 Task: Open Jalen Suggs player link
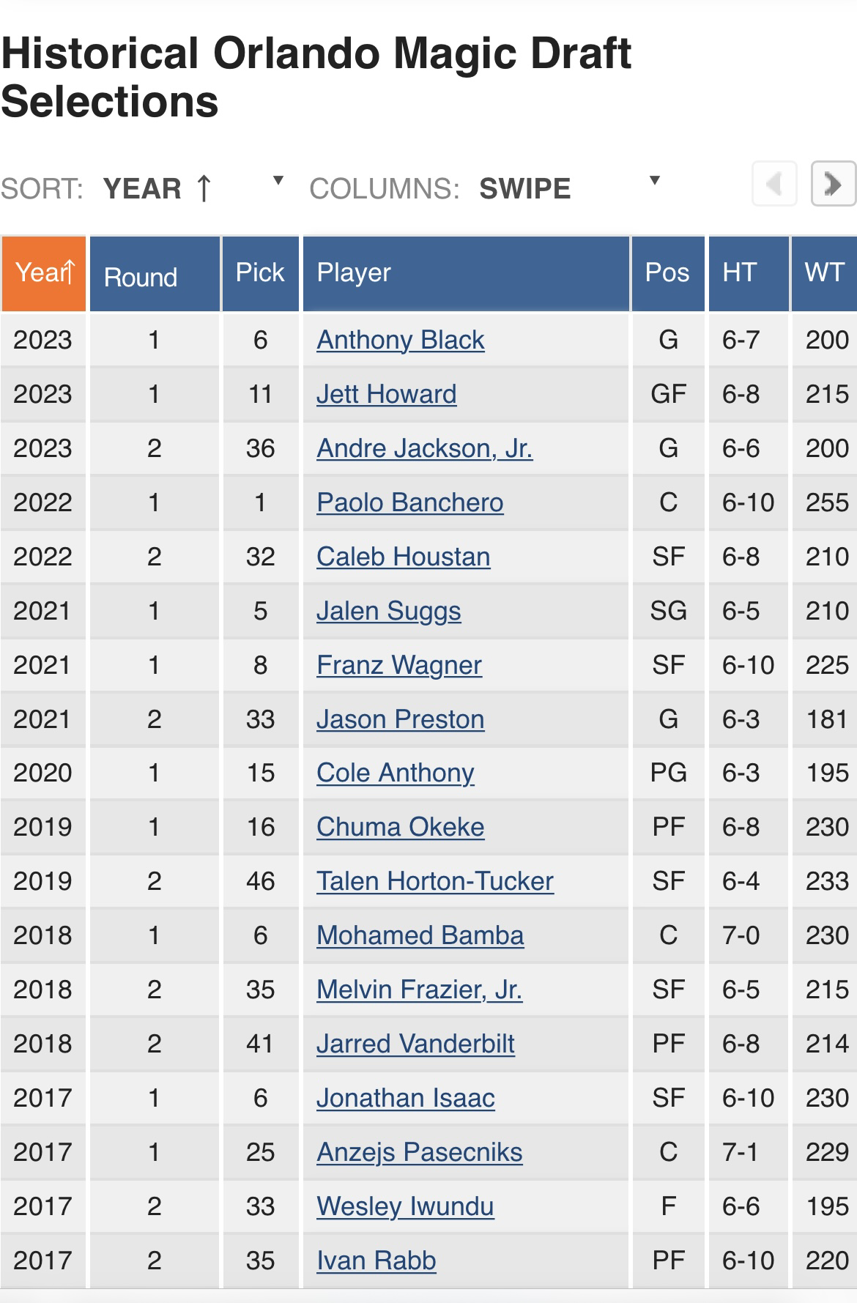[x=389, y=611]
